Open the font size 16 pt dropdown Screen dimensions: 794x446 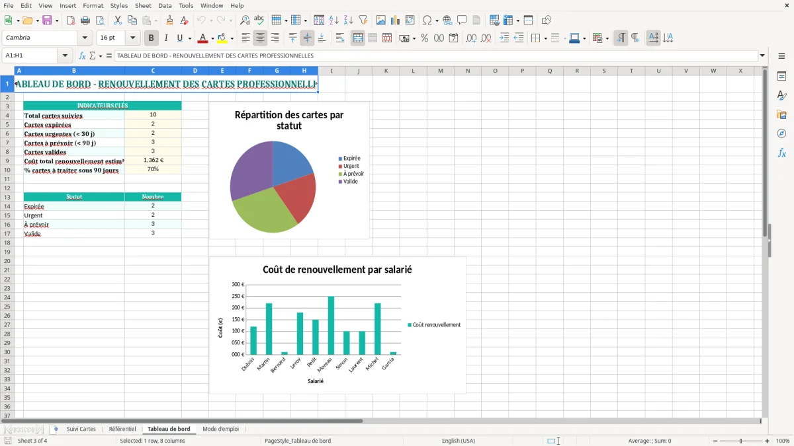coord(132,38)
